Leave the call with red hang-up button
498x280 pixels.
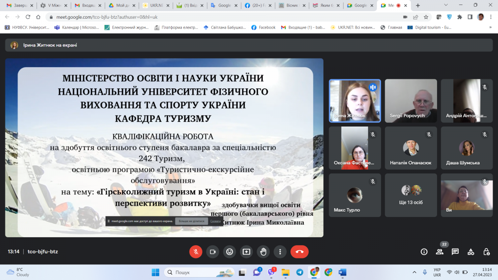[299, 251]
